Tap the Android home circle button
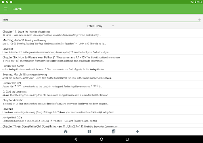Viewport: 203px width, 143px height. pyautogui.click(x=101, y=139)
